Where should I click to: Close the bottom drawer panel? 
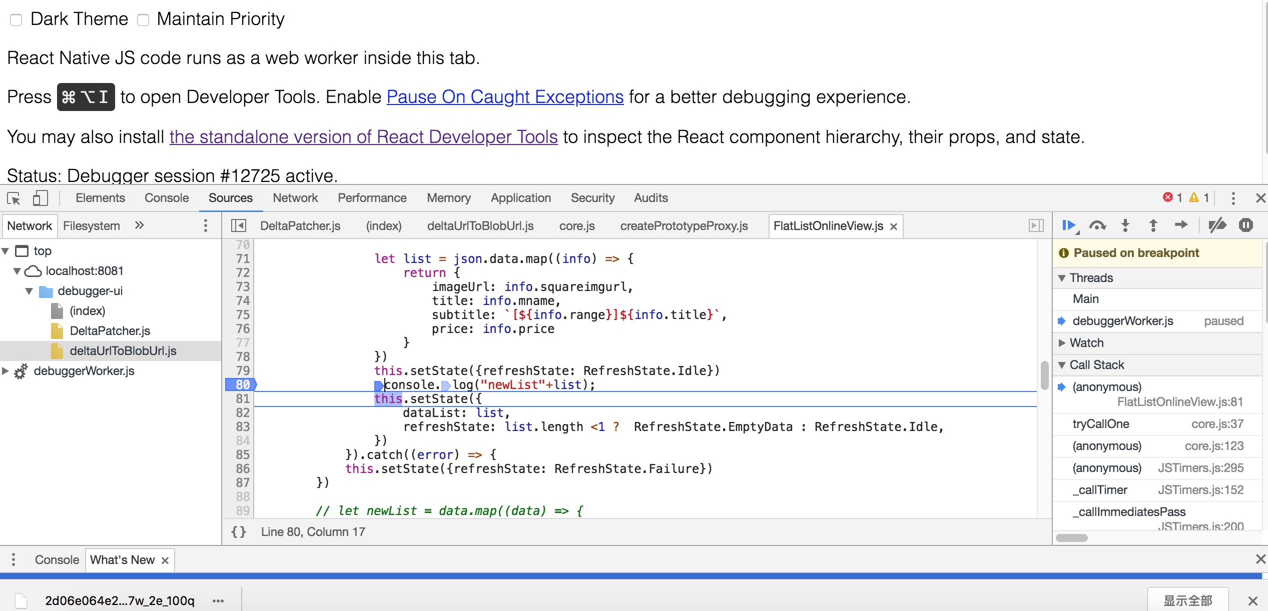click(1260, 559)
